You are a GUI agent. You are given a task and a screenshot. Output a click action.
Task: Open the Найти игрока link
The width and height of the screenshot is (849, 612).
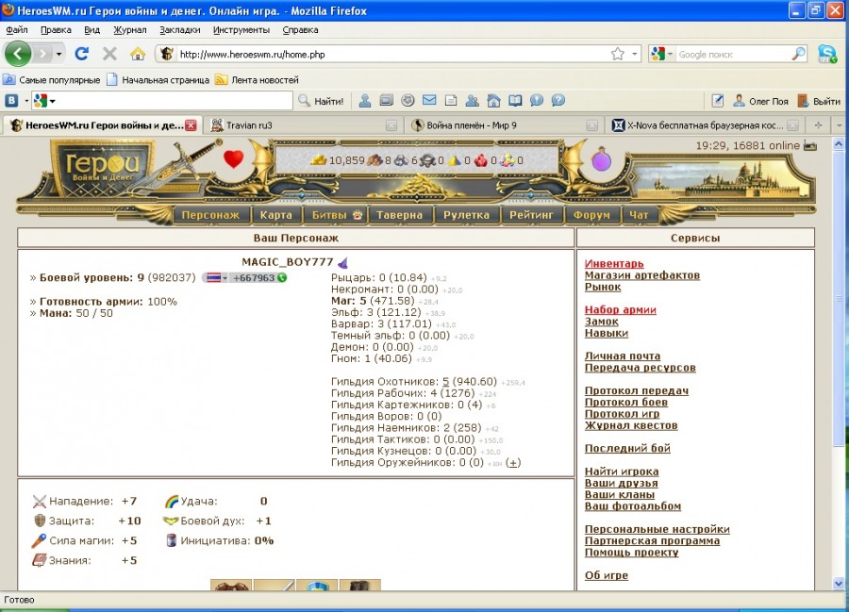pos(622,471)
